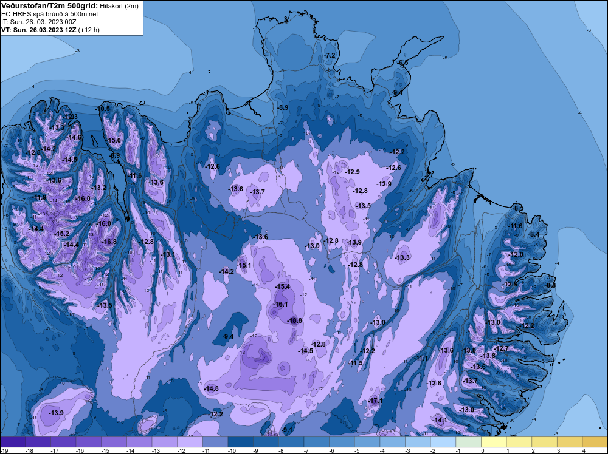Select the 'EC-HRES spá brúuð á 500m net' line
This screenshot has width=608, height=454.
click(x=50, y=14)
